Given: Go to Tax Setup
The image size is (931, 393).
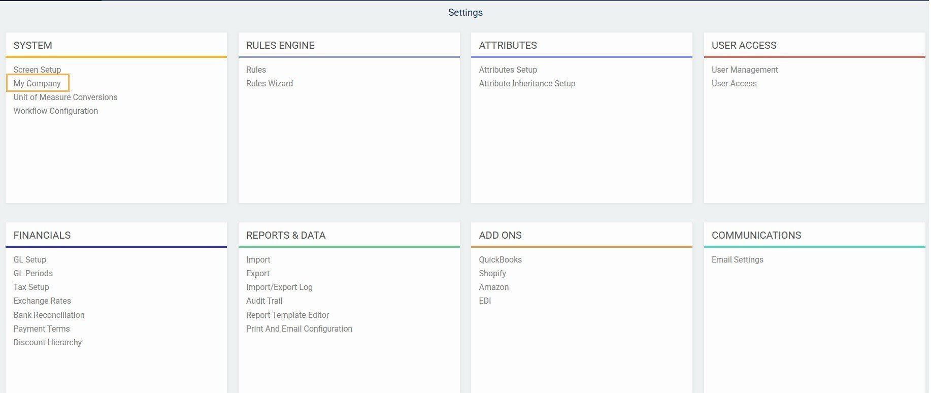Looking at the screenshot, I should click(31, 287).
